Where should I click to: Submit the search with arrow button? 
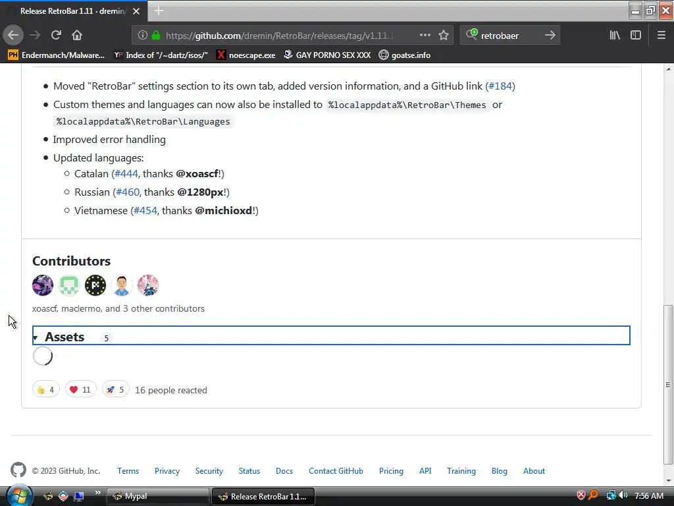pyautogui.click(x=550, y=36)
